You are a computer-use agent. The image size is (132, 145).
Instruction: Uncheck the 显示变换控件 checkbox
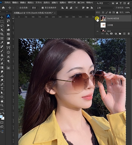point(43,8)
